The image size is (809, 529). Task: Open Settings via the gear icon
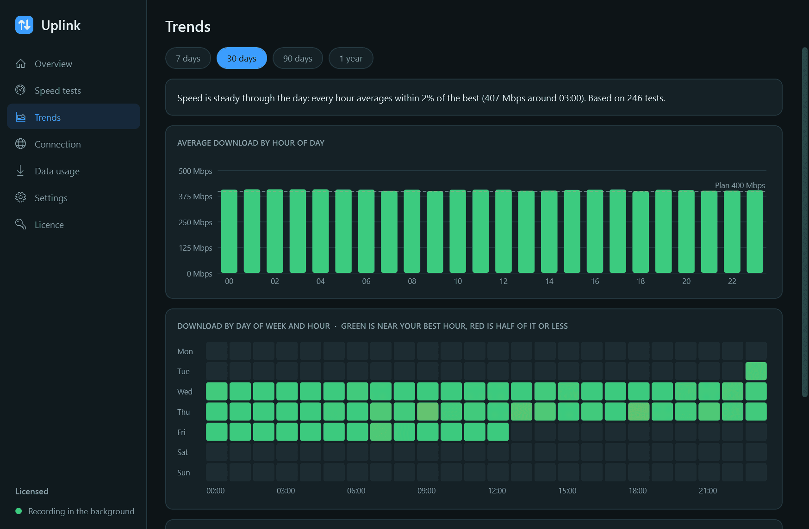click(x=20, y=197)
